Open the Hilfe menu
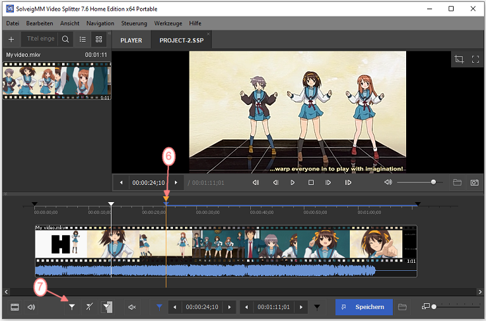The height and width of the screenshot is (321, 486). (195, 23)
